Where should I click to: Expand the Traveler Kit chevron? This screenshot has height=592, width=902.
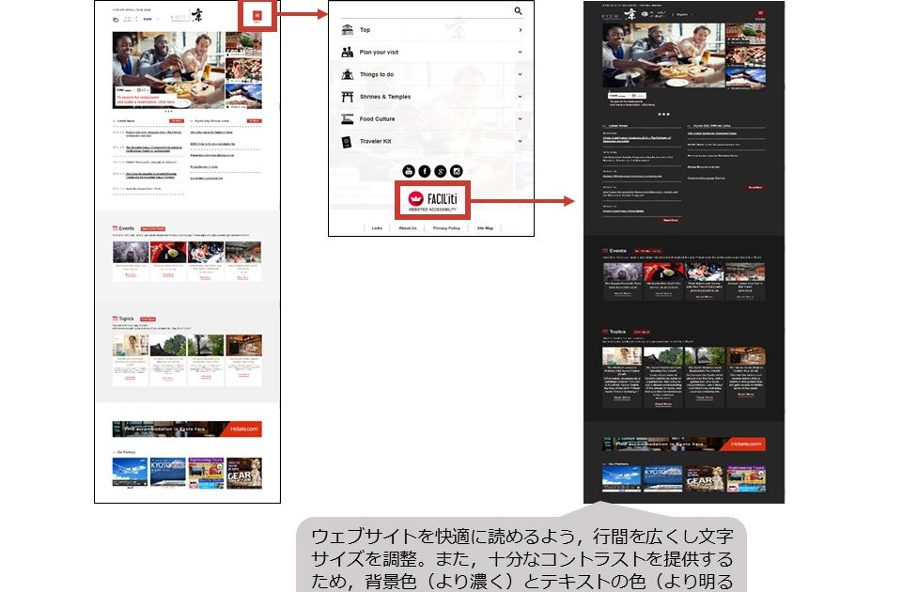(x=520, y=141)
